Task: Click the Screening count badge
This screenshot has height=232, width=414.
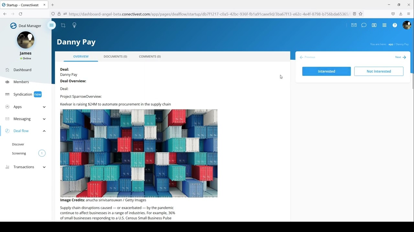Action: [42, 153]
